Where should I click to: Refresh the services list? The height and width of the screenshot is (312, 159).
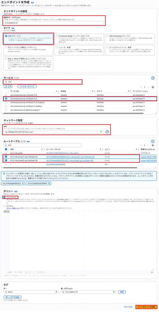click(153, 78)
